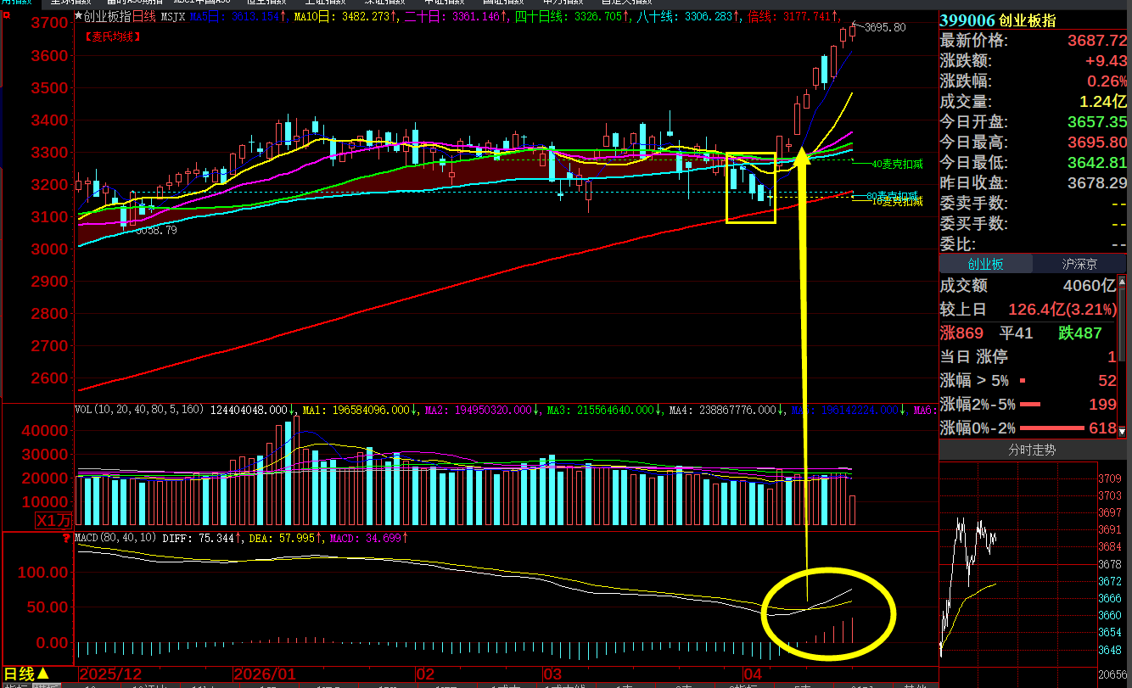Open the VOL indicator parameters

(139, 410)
